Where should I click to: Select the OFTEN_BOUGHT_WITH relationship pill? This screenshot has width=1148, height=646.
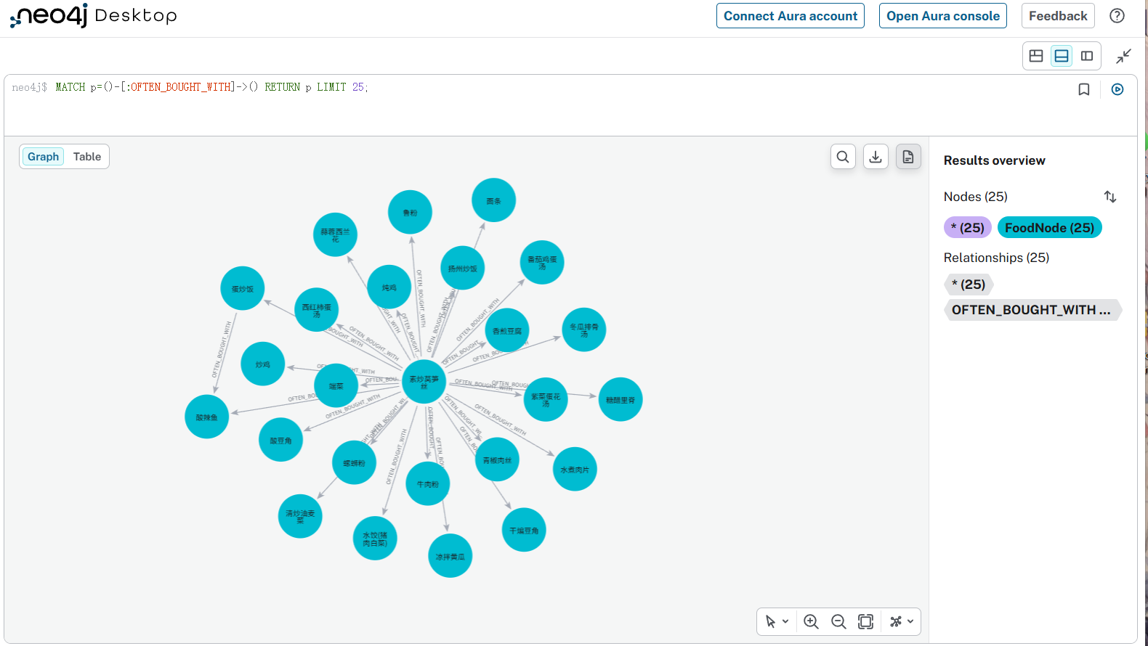1032,310
